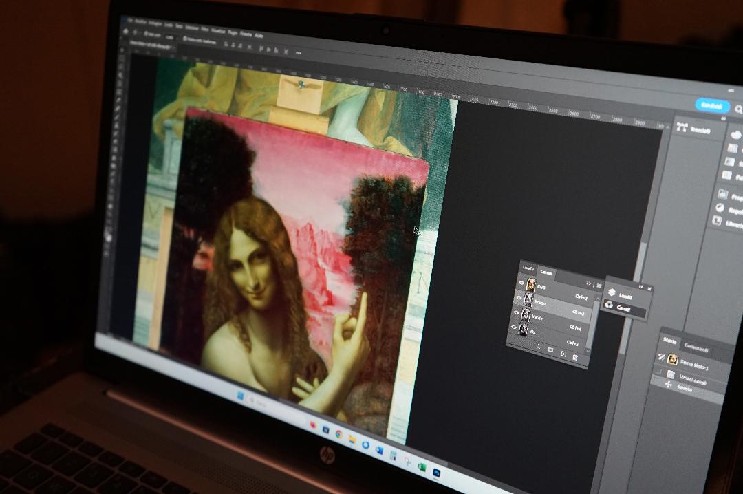Hide the Rosso channel with its eye icon
Viewport: 743px width, 494px height.
[519, 298]
